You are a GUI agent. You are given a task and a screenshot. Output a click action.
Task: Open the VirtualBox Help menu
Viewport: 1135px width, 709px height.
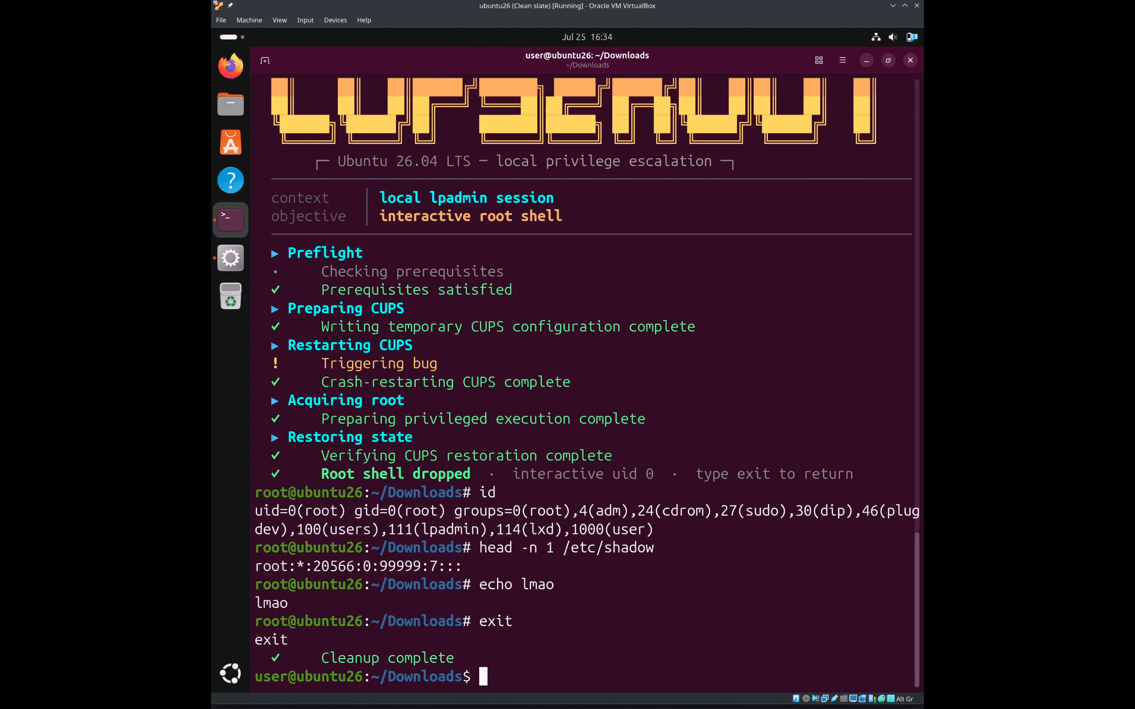[x=364, y=20]
